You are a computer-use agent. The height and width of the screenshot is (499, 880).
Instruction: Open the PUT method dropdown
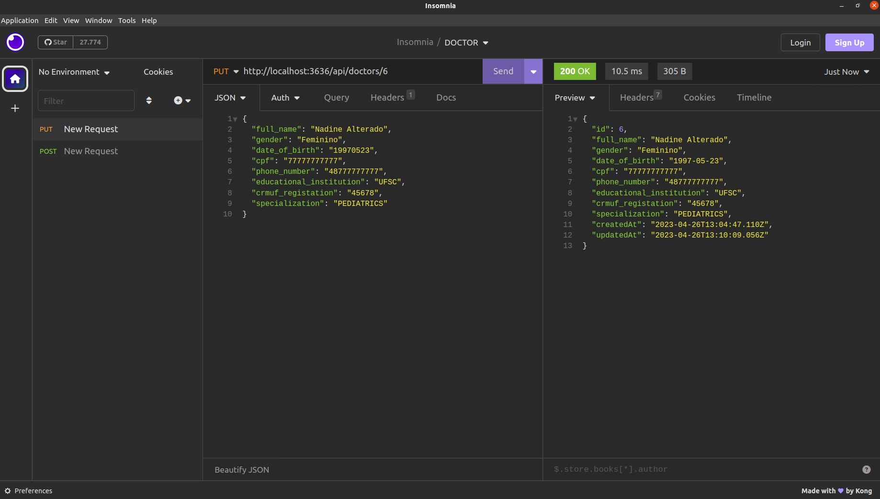[x=226, y=71]
